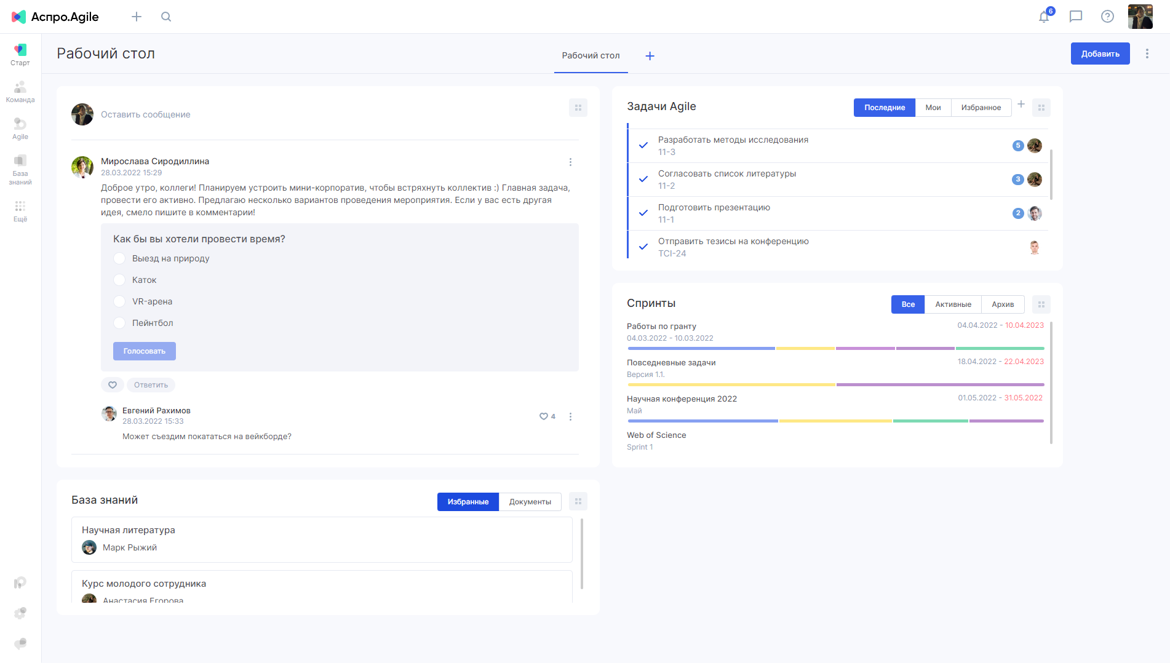Select poll option Выезд на природу
The image size is (1170, 663).
click(119, 258)
